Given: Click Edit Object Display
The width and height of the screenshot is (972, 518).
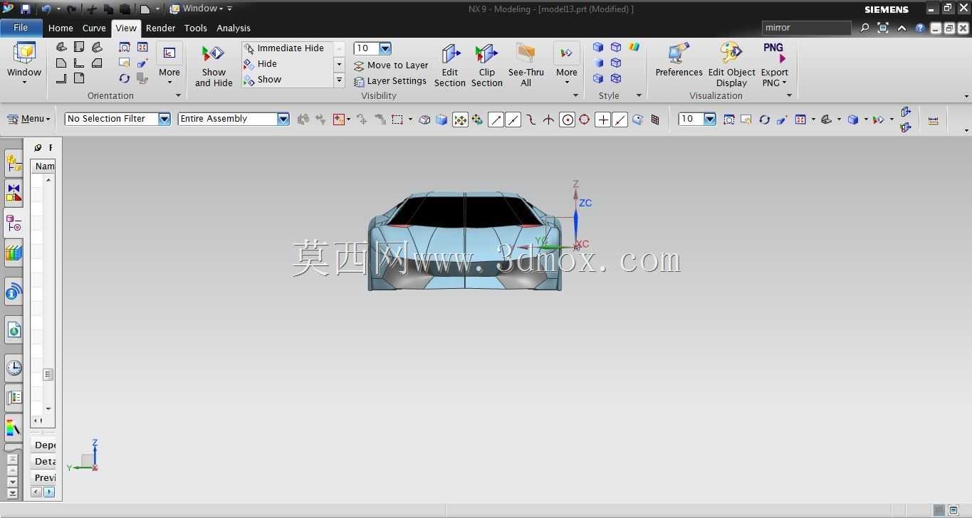Looking at the screenshot, I should 731,66.
